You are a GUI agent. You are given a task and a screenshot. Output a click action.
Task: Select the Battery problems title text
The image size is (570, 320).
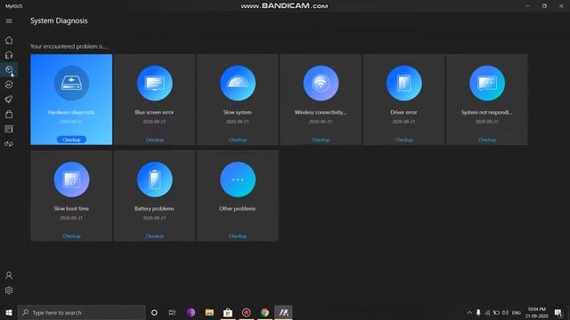click(154, 209)
